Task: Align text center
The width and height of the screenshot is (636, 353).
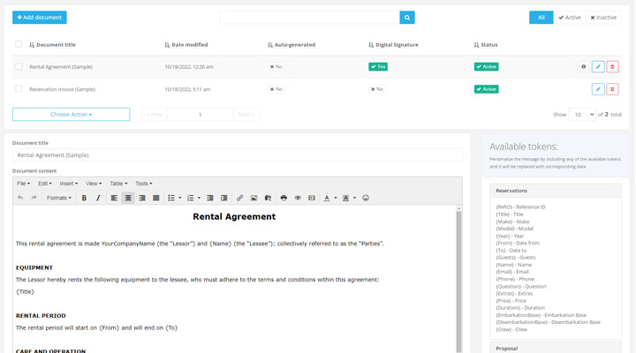Action: (128, 198)
